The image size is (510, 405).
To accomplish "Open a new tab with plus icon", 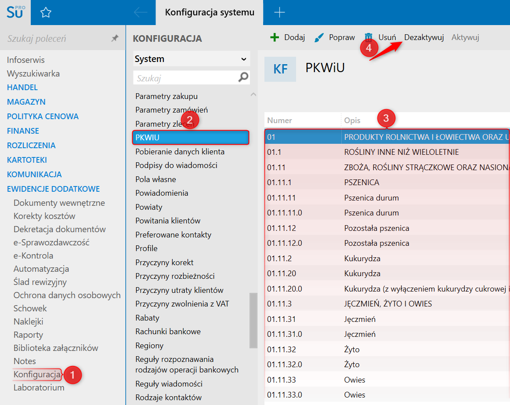I will click(x=279, y=13).
